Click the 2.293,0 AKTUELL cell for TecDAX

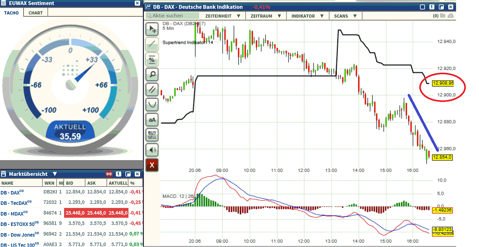[x=119, y=202]
